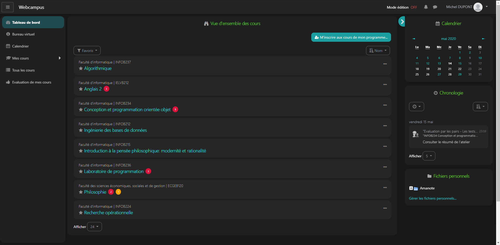Click M'inscrire aux cours de mon programme
Viewport: 500px width, 245px height.
click(x=351, y=37)
